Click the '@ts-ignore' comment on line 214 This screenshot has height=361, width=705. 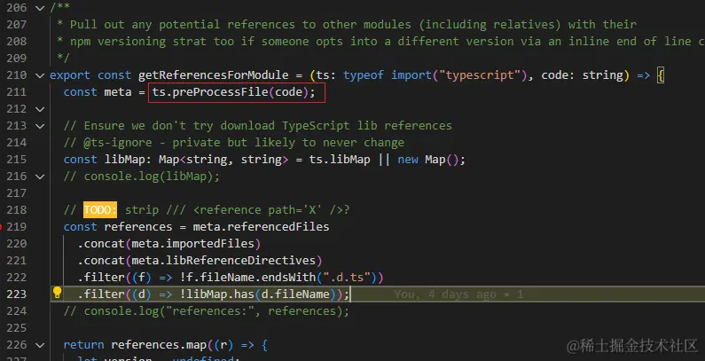[x=118, y=143]
